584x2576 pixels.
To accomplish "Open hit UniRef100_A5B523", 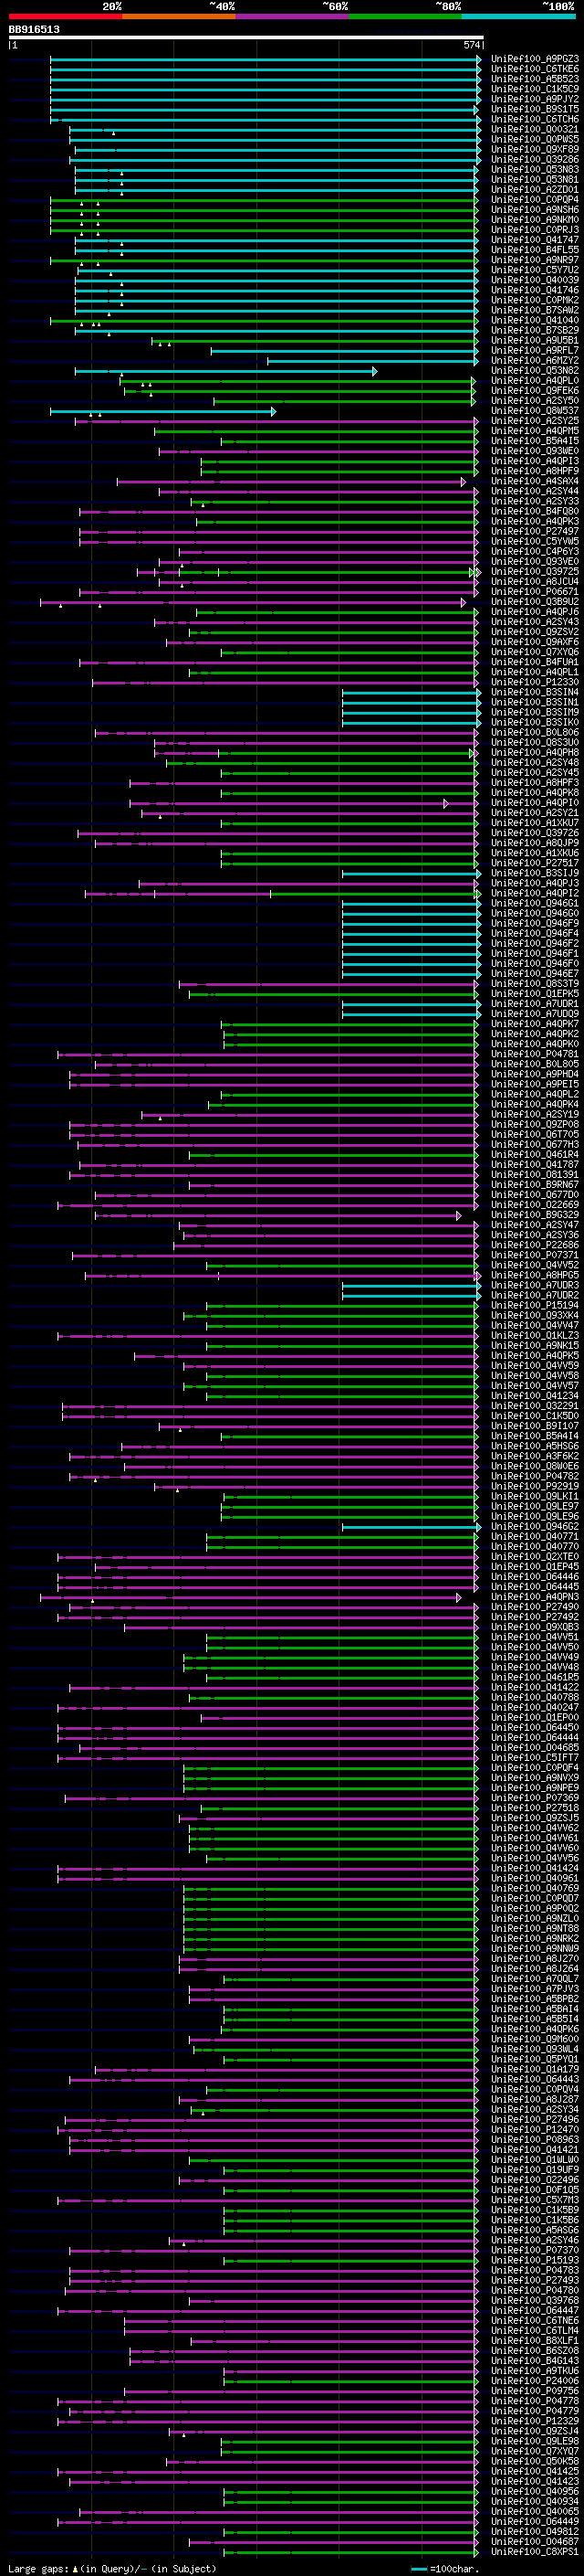I will point(534,79).
